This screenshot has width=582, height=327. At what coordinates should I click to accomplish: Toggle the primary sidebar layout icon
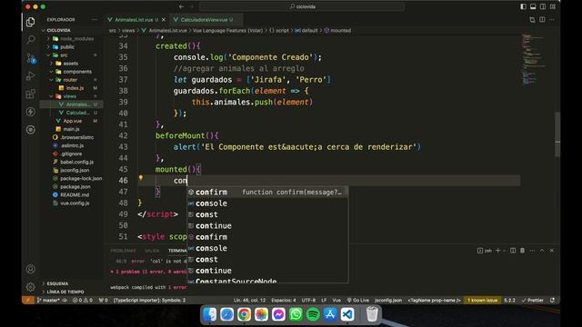pos(523,6)
